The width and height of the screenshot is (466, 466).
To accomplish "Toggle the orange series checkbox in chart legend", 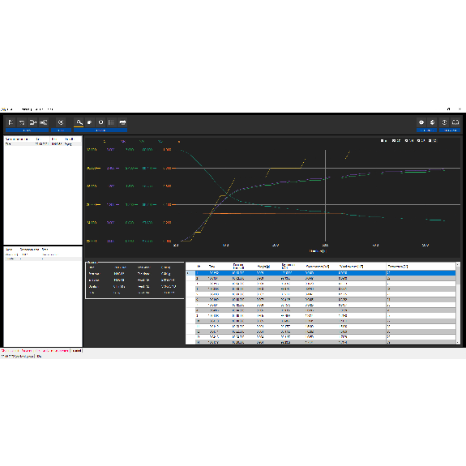I will (x=430, y=140).
